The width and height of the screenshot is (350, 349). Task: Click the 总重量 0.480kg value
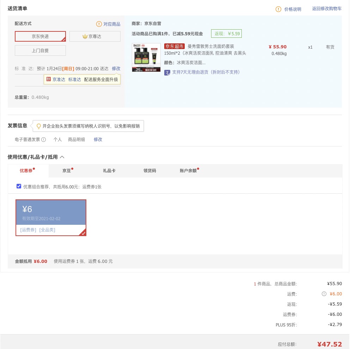pyautogui.click(x=40, y=97)
